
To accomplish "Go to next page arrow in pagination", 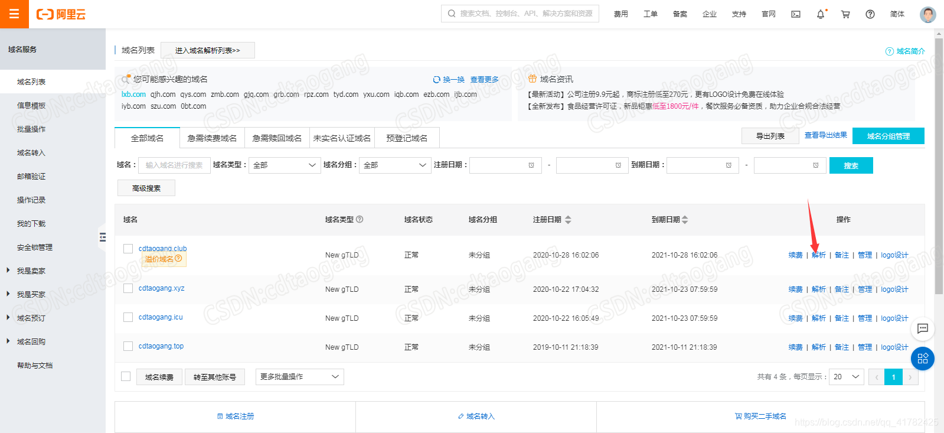I will coord(910,377).
